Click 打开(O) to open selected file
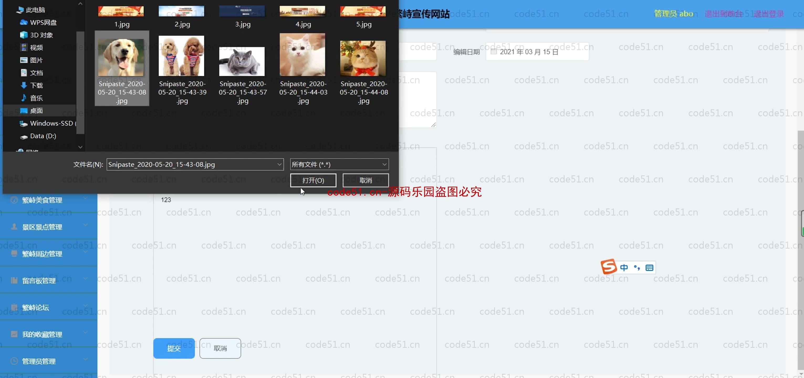 coord(313,180)
